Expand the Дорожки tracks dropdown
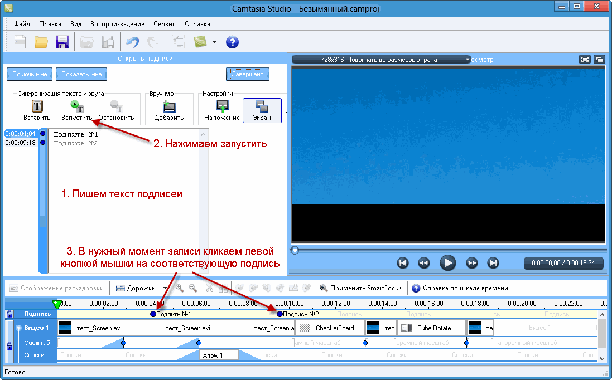 coord(165,288)
